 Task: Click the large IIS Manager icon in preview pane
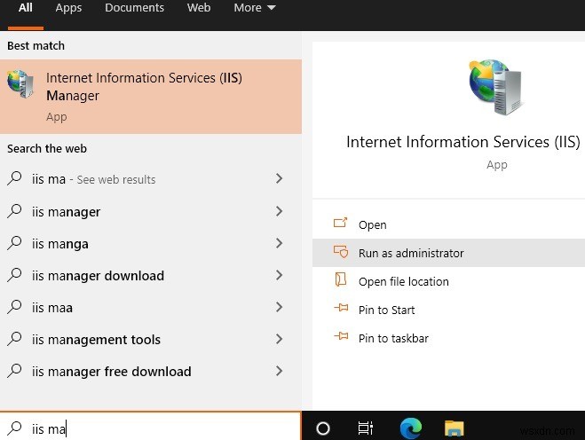pos(496,87)
